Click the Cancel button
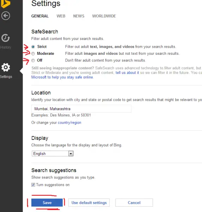The image size is (202, 212). pyautogui.click(x=134, y=202)
